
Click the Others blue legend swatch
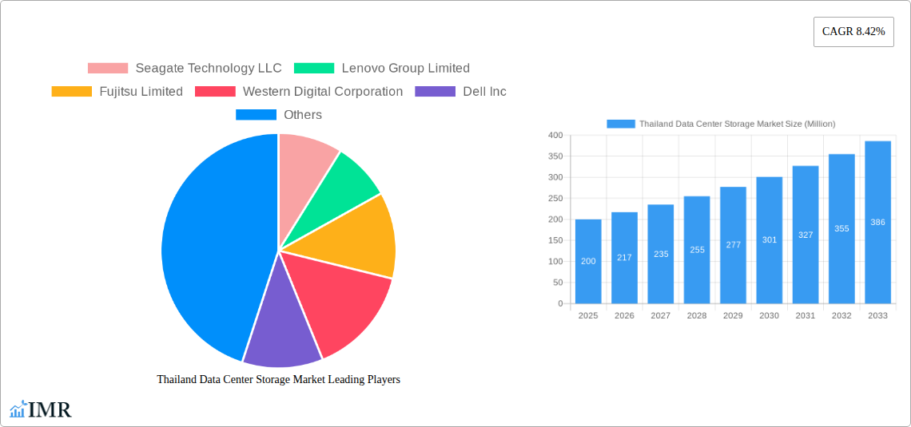click(x=256, y=115)
